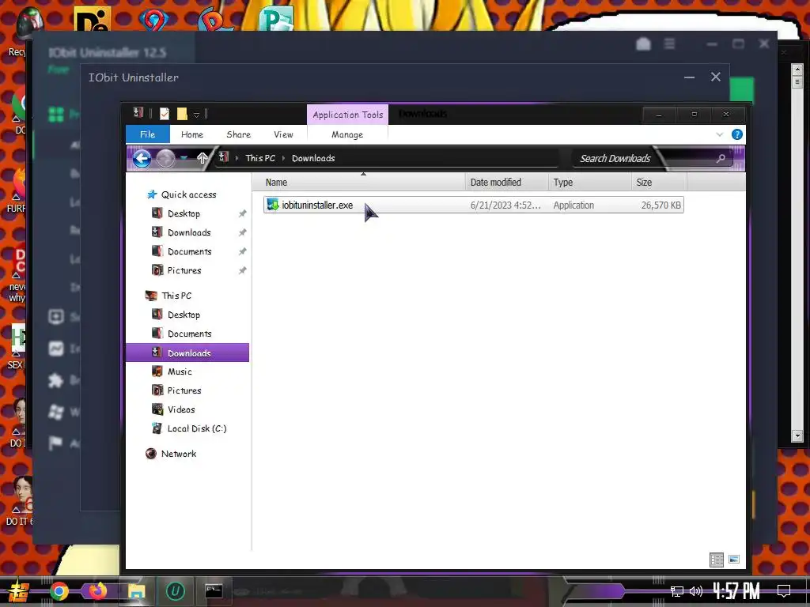
Task: Switch to details view layout icon
Action: [717, 560]
